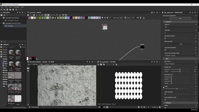Click the light bulb icon in 3D view

point(28,71)
